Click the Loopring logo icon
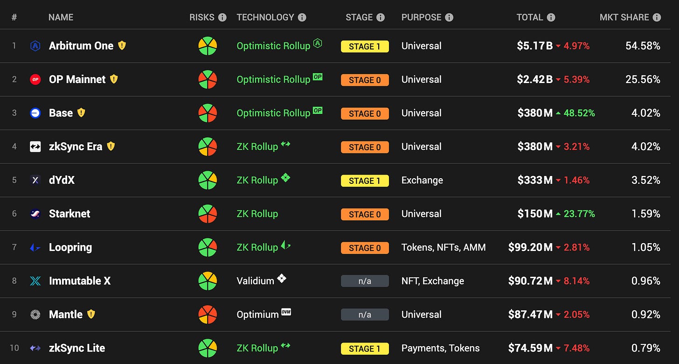Screen dimensions: 679x364 click(35, 247)
